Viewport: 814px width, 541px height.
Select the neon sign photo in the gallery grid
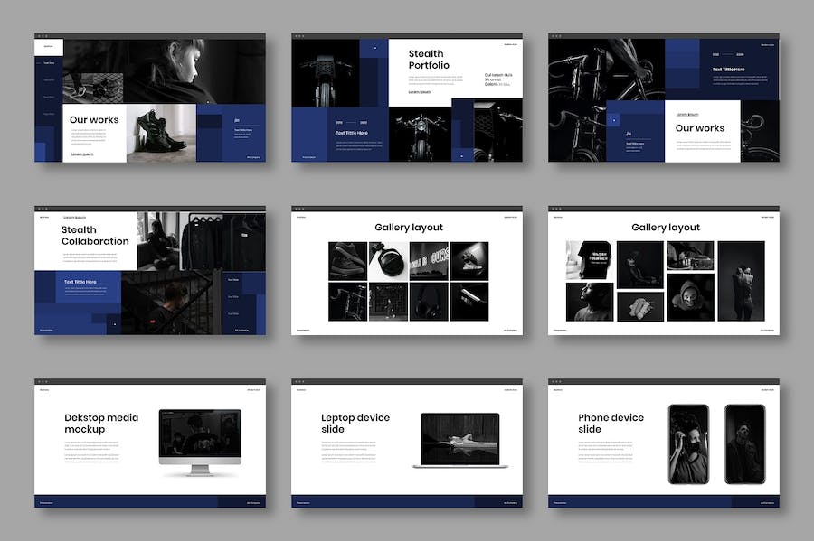click(429, 260)
